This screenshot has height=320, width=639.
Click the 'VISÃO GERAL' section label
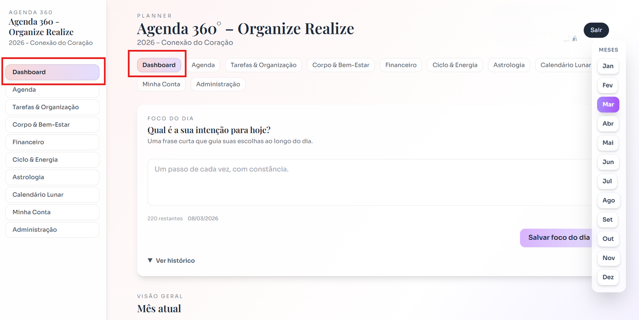(160, 296)
